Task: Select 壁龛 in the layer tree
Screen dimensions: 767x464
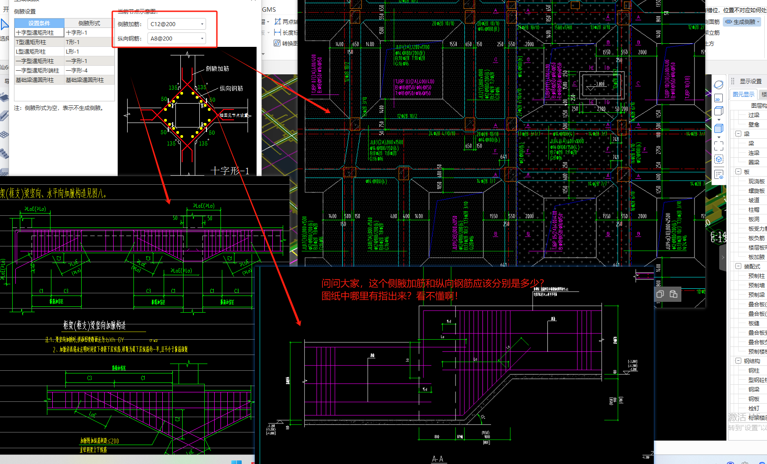Action: 754,124
